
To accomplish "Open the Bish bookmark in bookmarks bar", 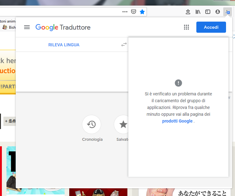I will pyautogui.click(x=9, y=27).
